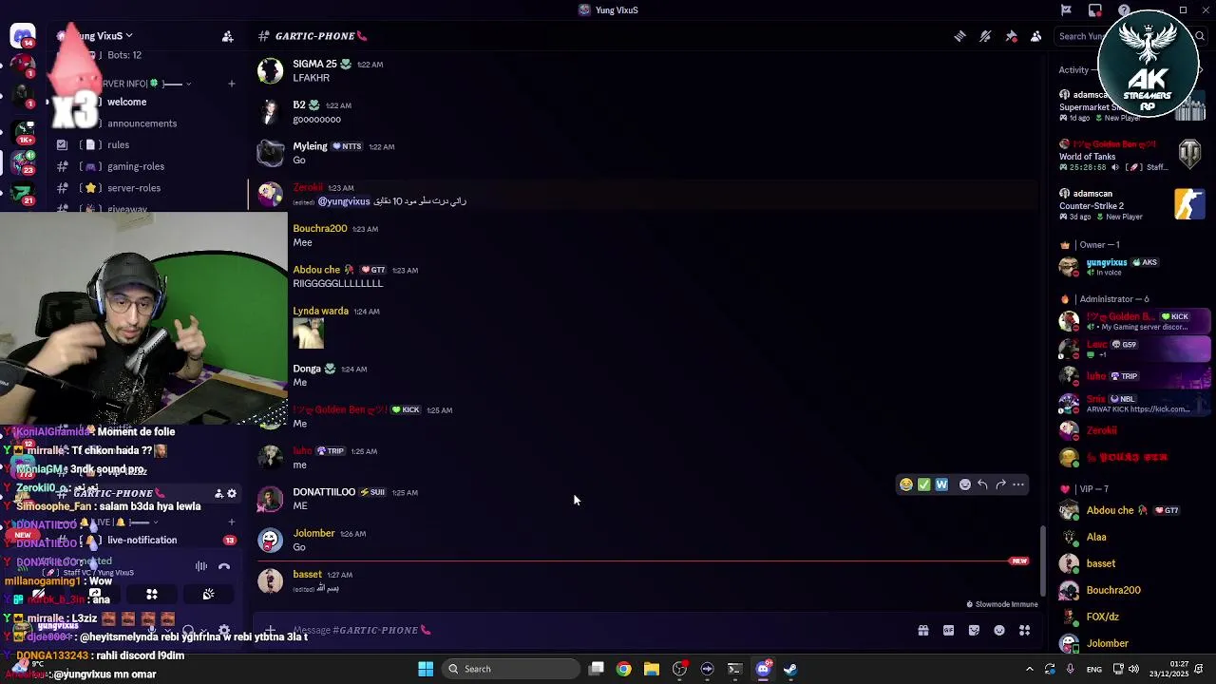
Task: Add channel to SERVER INFO category
Action: point(231,84)
